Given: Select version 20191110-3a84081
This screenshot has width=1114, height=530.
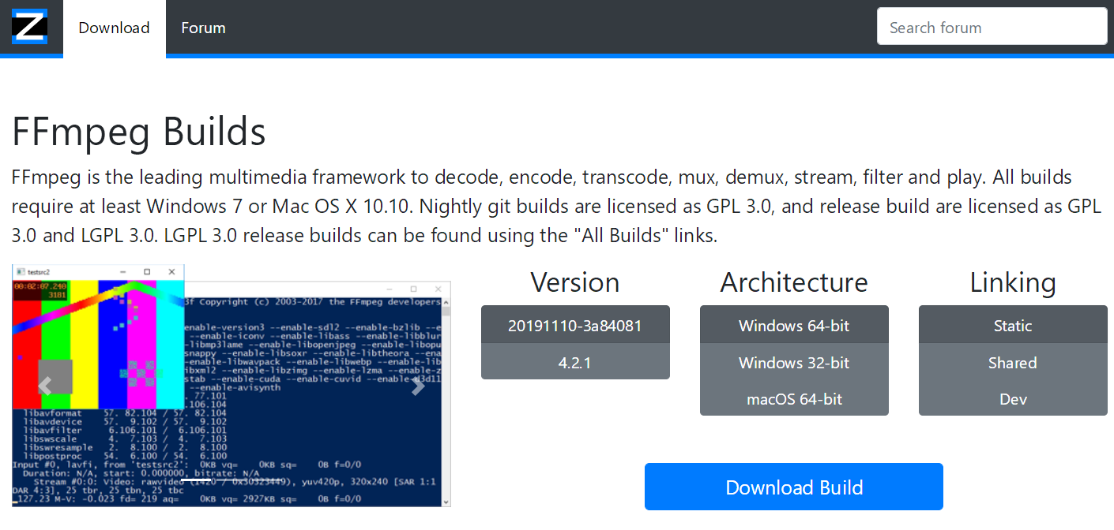Looking at the screenshot, I should (x=575, y=325).
